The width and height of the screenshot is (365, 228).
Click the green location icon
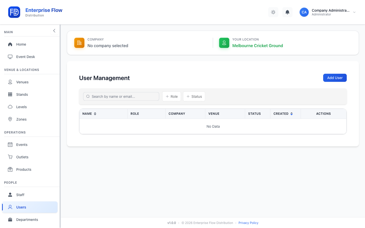[224, 43]
